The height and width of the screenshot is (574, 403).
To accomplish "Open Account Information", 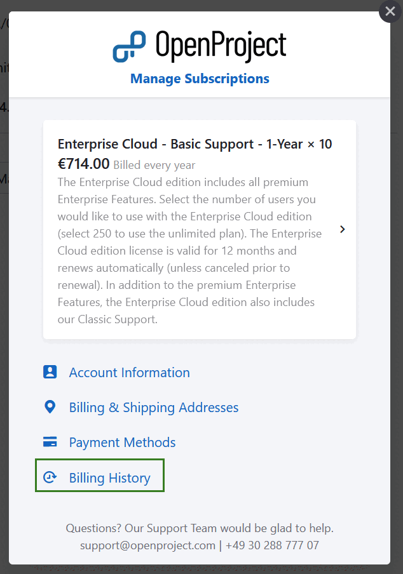I will pos(129,373).
